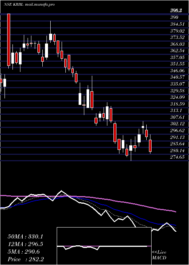Viewport: 189px width, 265px height.
Task: Click the 302.12 price axis label
Action: [x=177, y=124]
